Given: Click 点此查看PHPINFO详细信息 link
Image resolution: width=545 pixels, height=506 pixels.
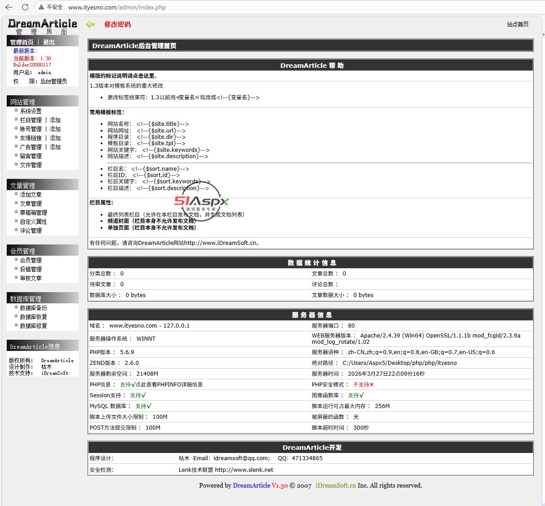Looking at the screenshot, I should pyautogui.click(x=169, y=385).
